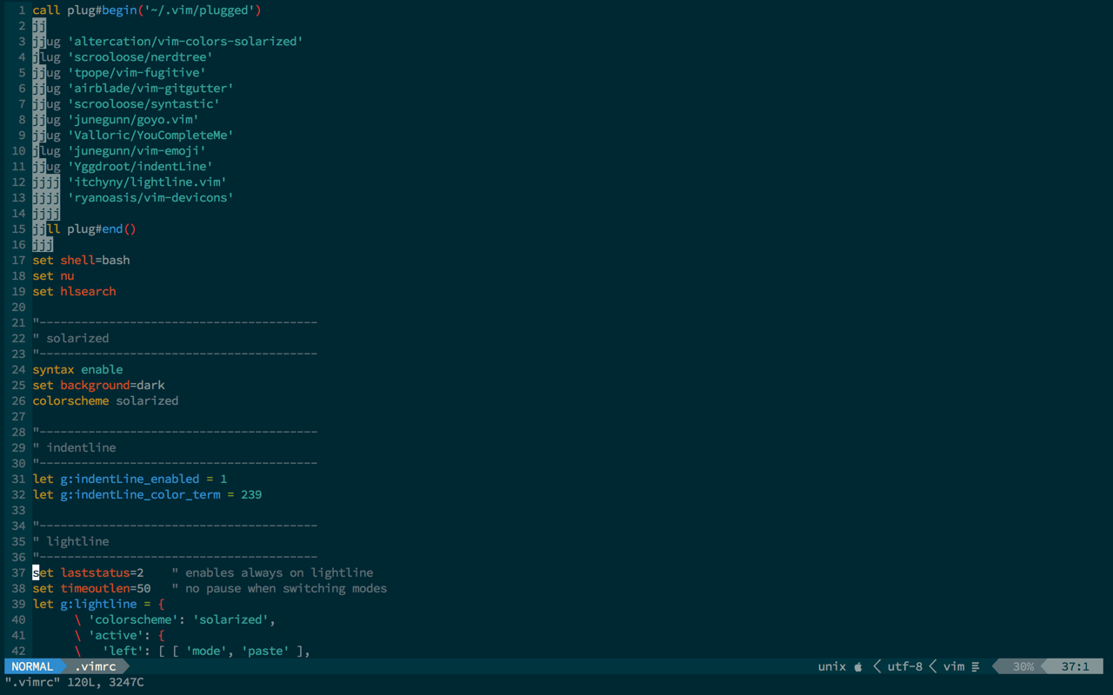The image size is (1113, 695).
Task: Click 'tpope/vim-fugitive' plugin string
Action: click(x=137, y=72)
